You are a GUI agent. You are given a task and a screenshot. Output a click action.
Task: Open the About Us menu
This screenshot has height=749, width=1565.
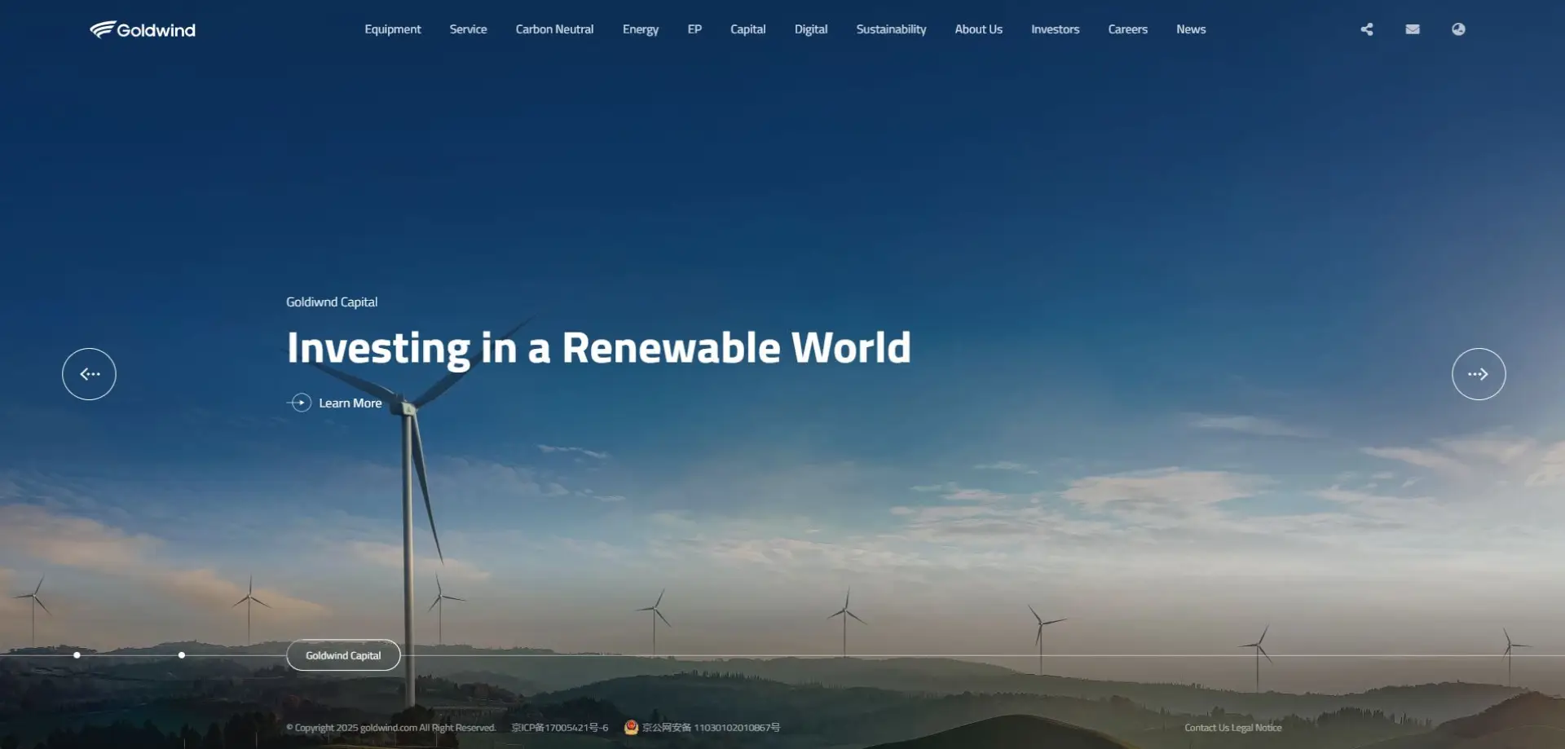pyautogui.click(x=978, y=29)
